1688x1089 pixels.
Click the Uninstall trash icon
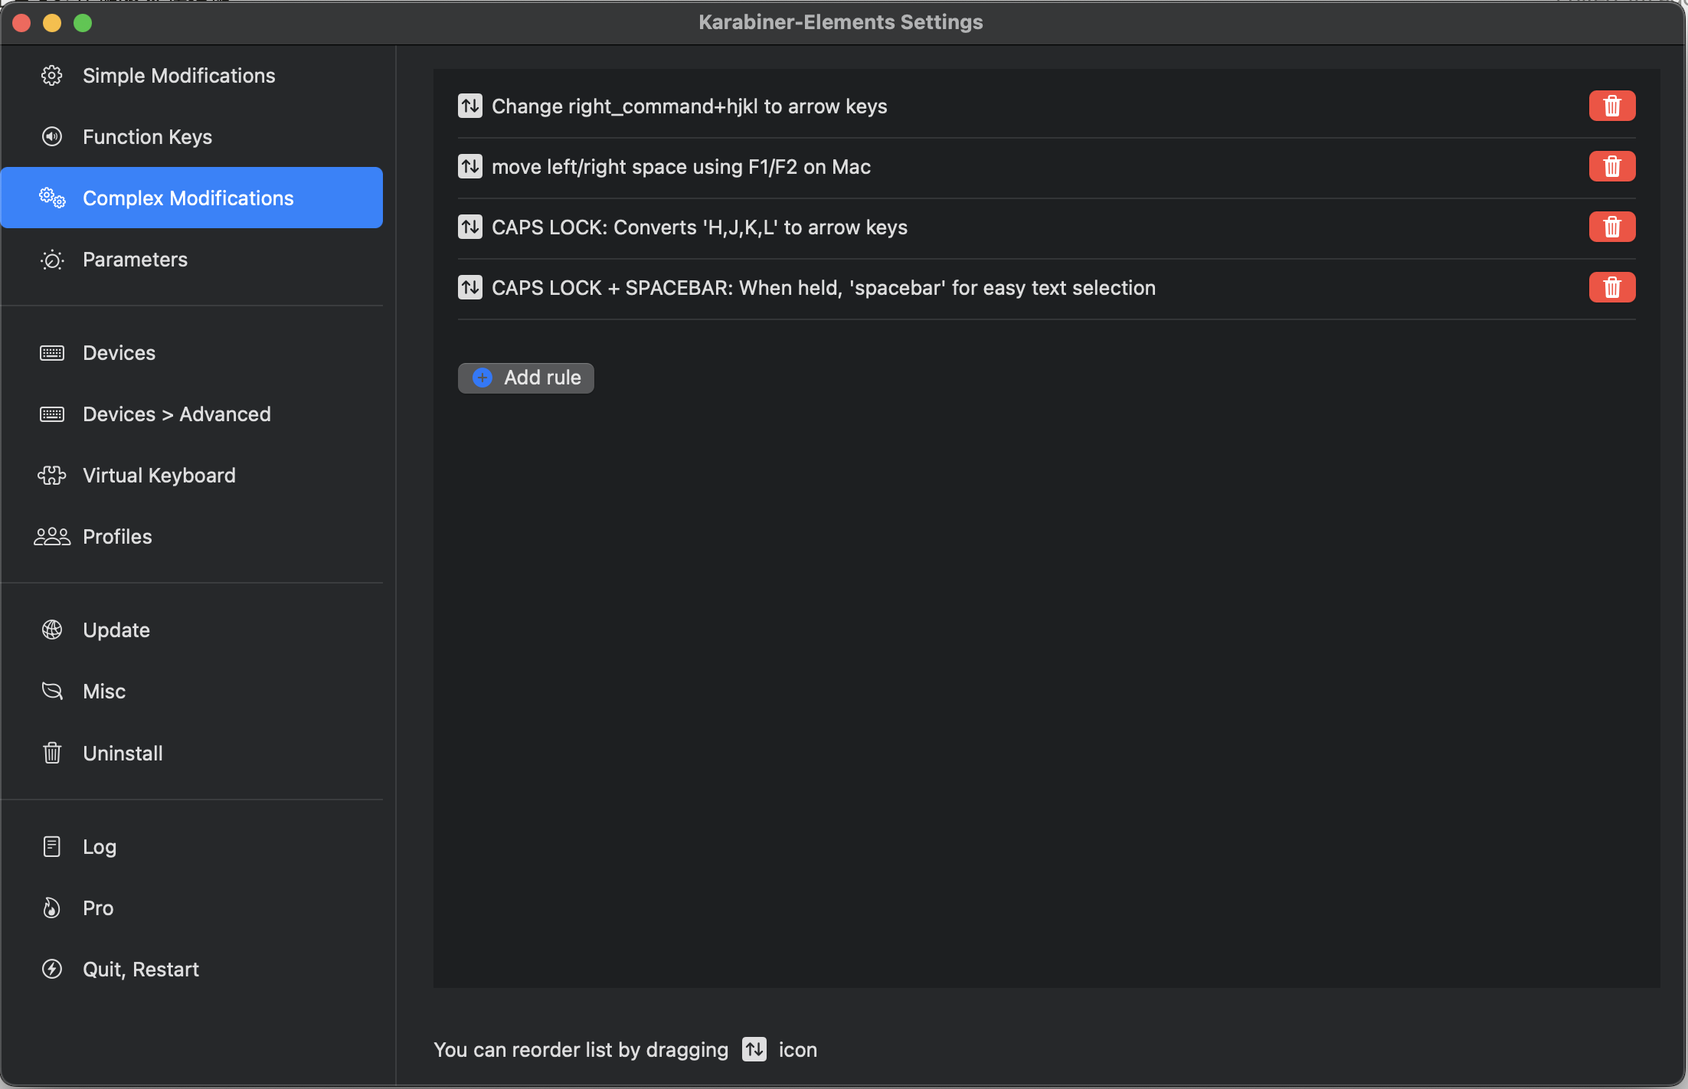point(51,752)
